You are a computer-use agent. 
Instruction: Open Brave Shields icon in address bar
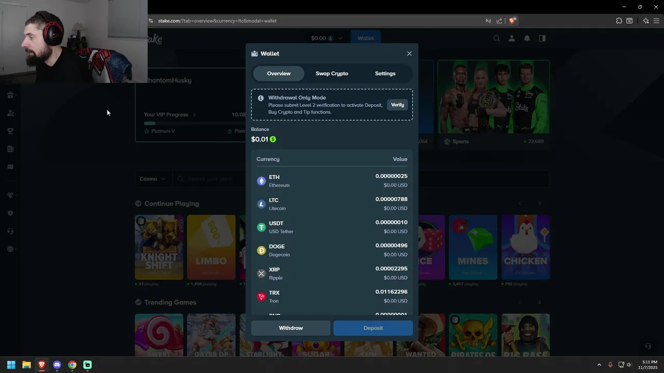click(512, 21)
